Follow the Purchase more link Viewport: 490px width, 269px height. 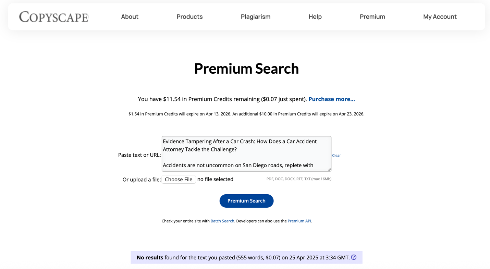[331, 99]
